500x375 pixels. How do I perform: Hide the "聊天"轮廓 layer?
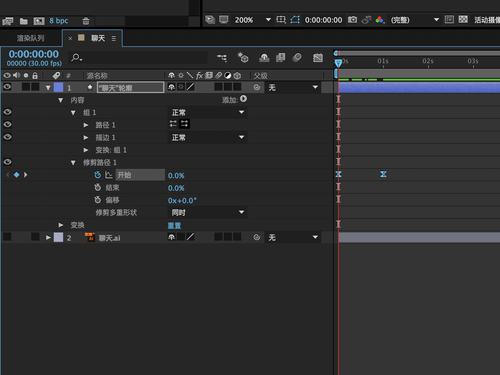coord(7,87)
